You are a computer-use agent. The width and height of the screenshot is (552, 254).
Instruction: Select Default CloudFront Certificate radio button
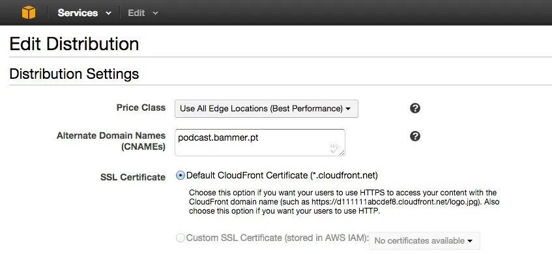coord(181,175)
